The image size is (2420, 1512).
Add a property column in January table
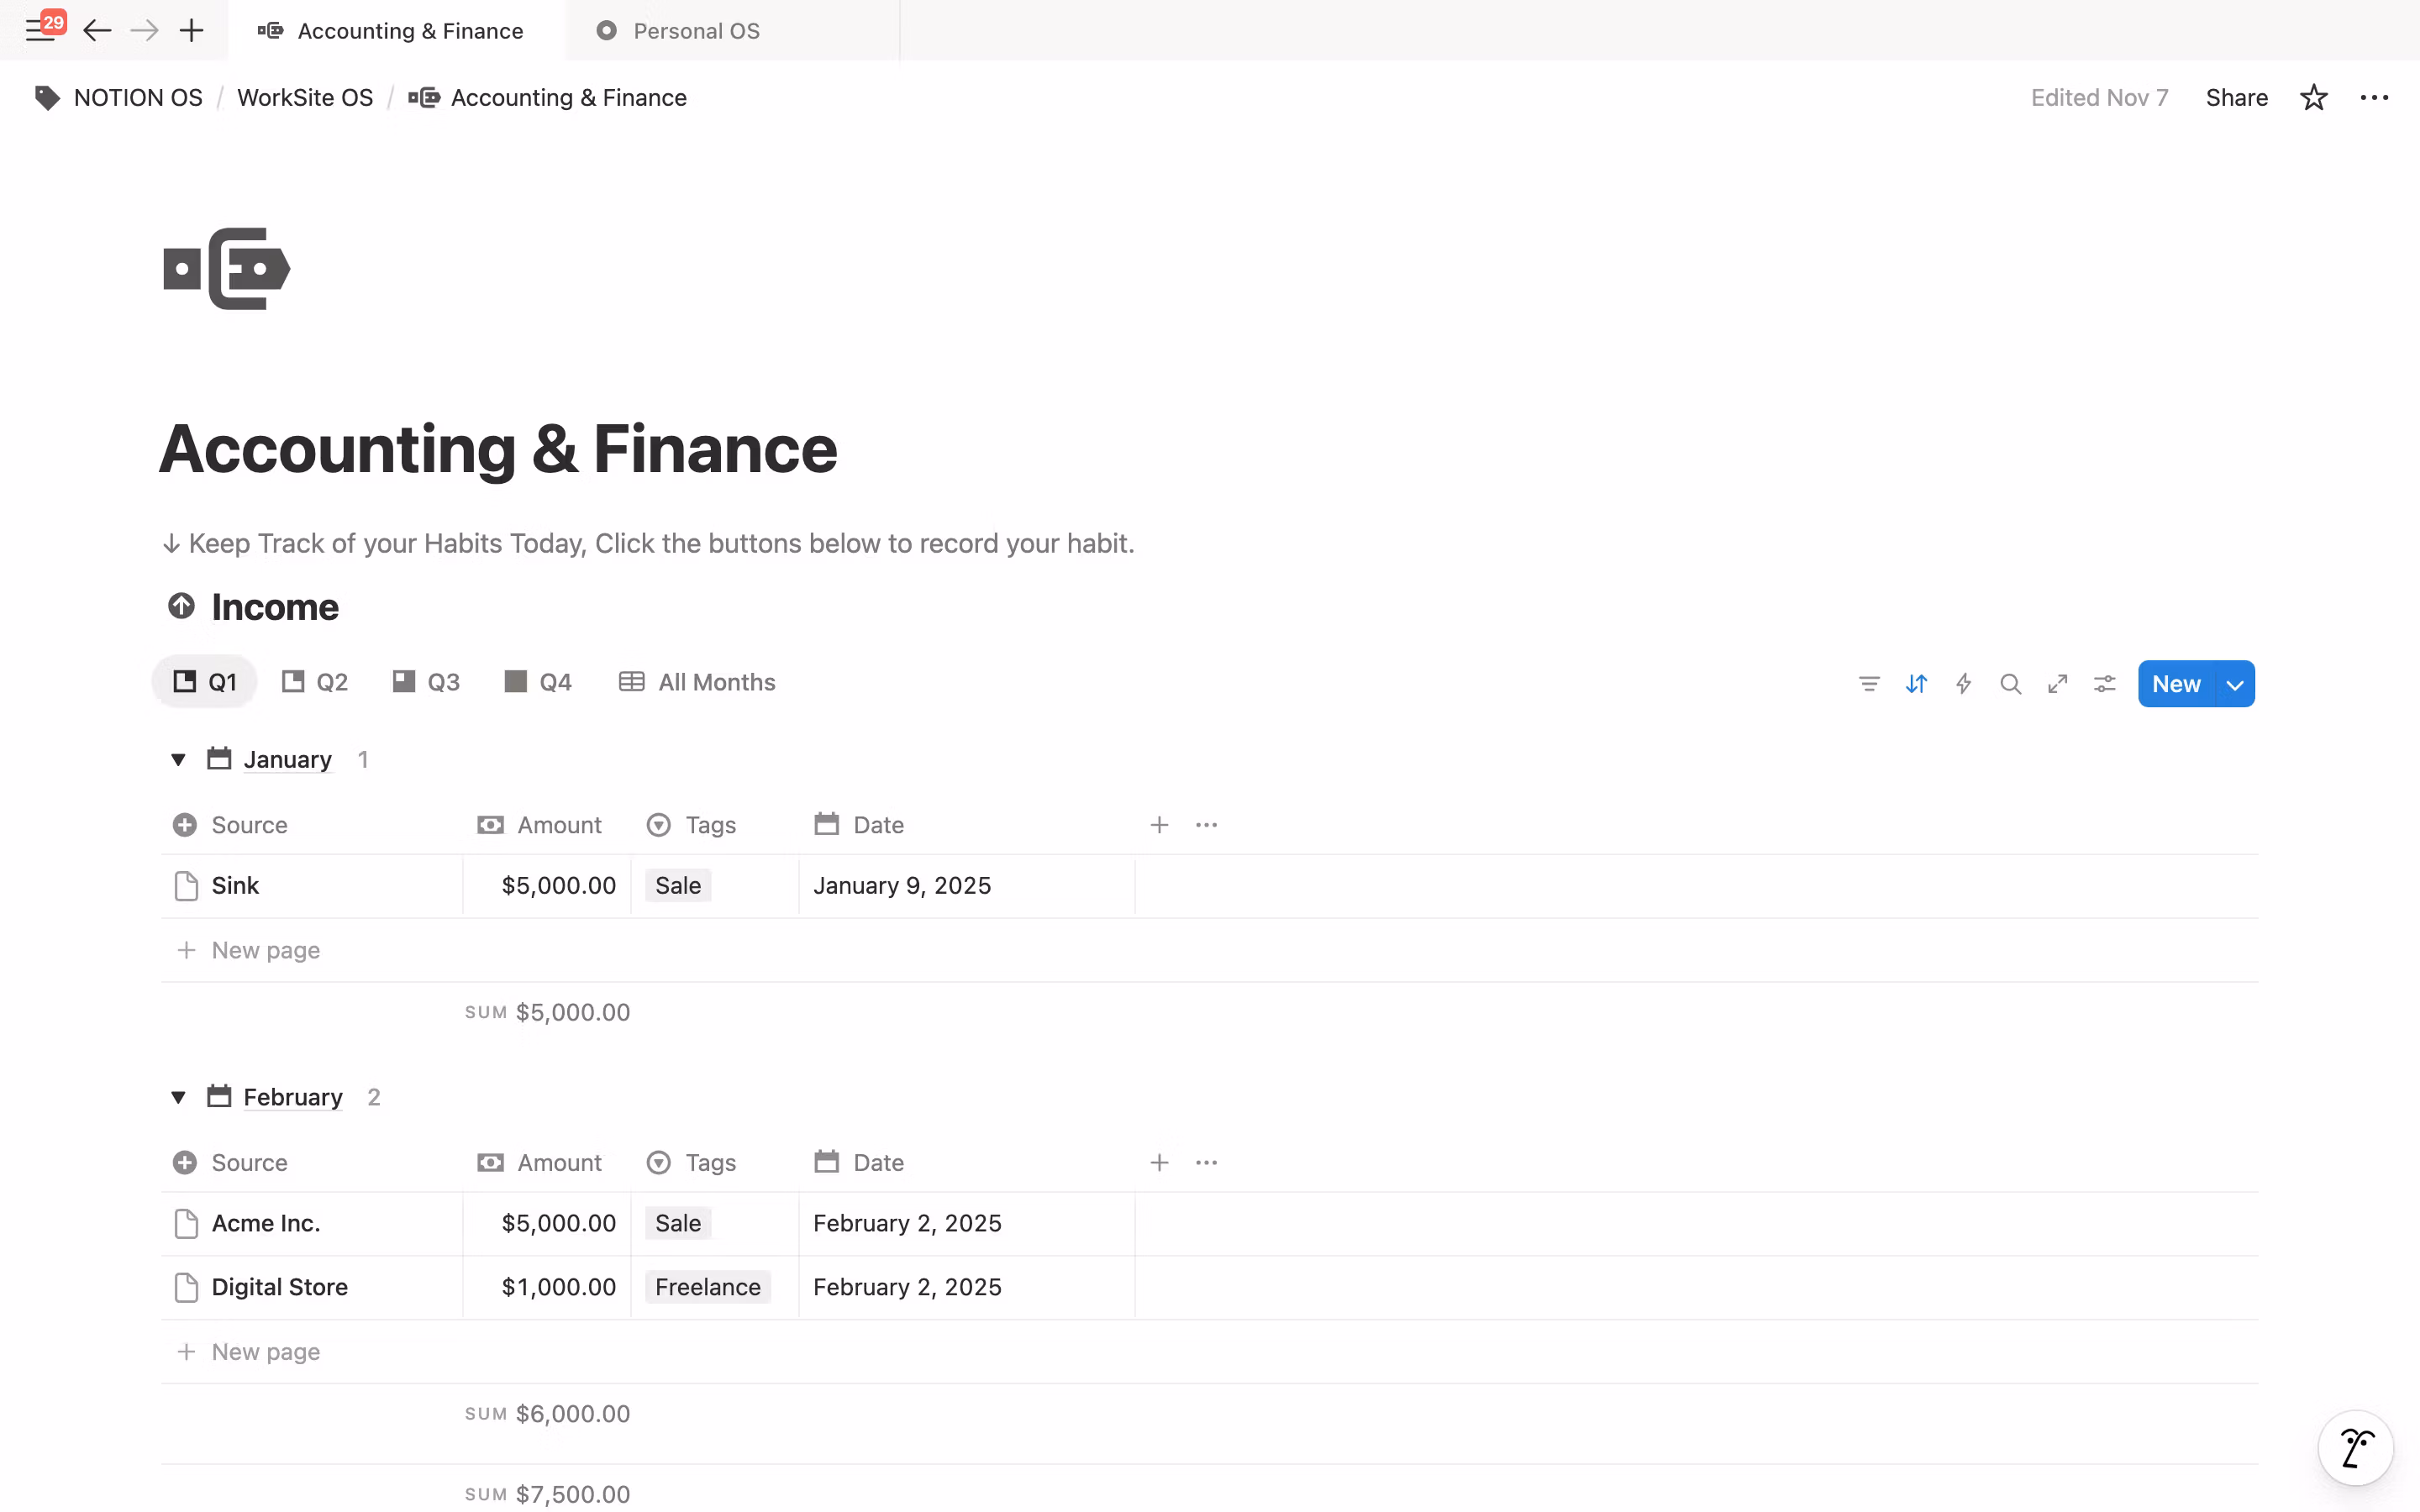(x=1159, y=825)
